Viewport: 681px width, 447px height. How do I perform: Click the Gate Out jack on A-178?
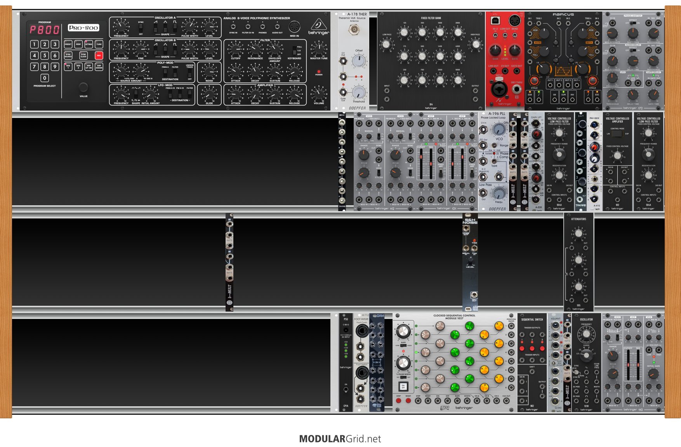[x=343, y=92]
